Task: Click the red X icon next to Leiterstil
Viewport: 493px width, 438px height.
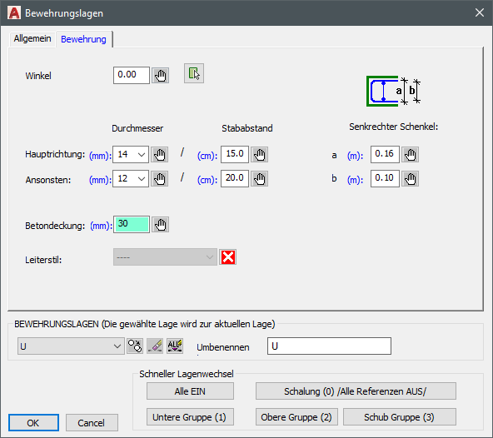Action: (228, 257)
